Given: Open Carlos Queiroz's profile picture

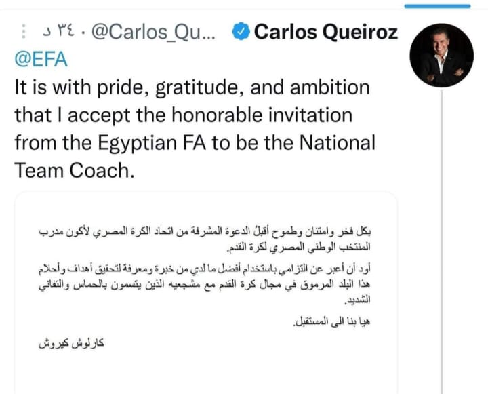Looking at the screenshot, I should (443, 55).
